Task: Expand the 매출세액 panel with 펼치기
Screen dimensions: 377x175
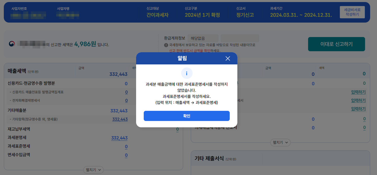Action: [x=93, y=170]
